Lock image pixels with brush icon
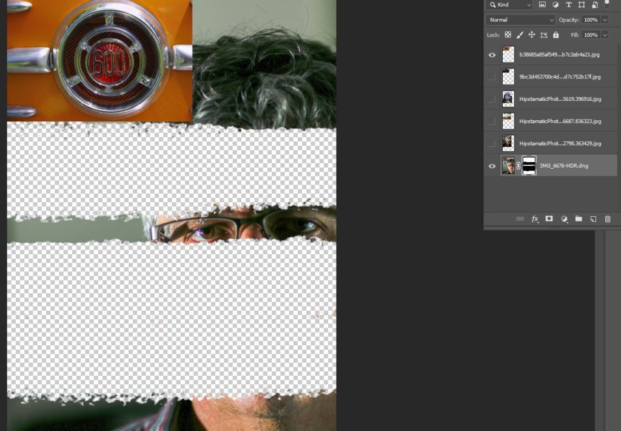This screenshot has width=621, height=431. [x=520, y=35]
